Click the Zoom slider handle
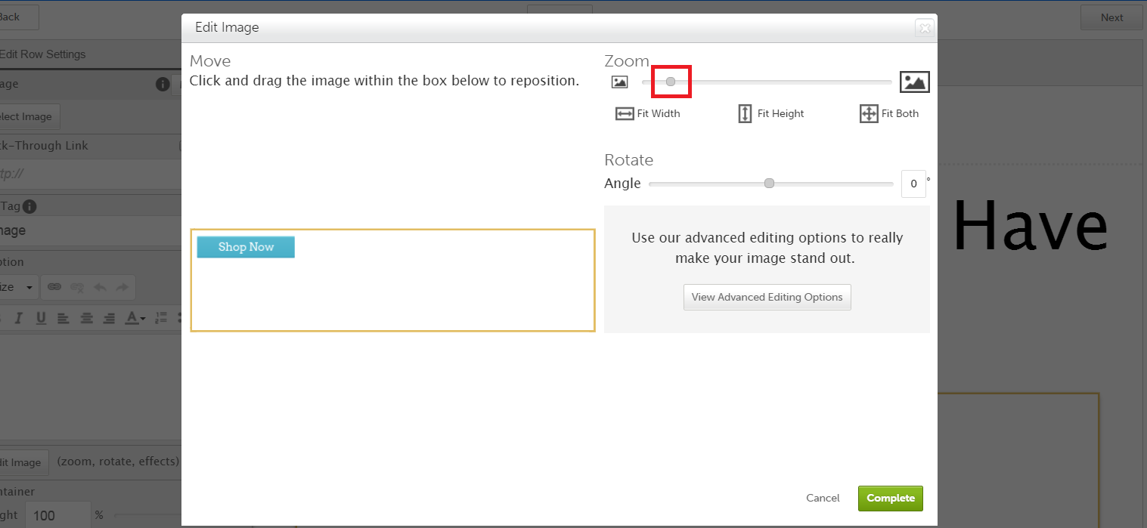Image resolution: width=1147 pixels, height=528 pixels. coord(671,82)
